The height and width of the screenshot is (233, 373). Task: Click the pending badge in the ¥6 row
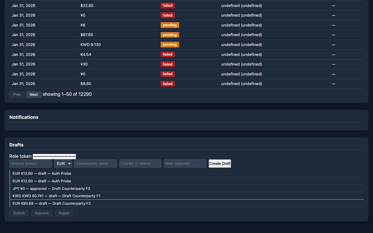point(170,25)
